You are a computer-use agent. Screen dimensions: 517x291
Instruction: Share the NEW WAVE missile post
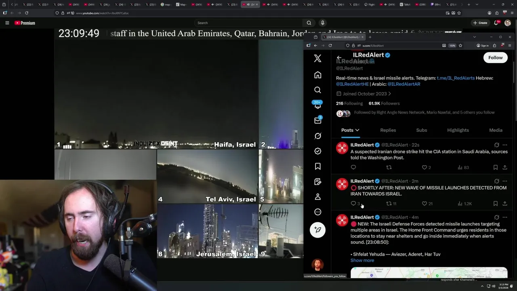point(505,204)
